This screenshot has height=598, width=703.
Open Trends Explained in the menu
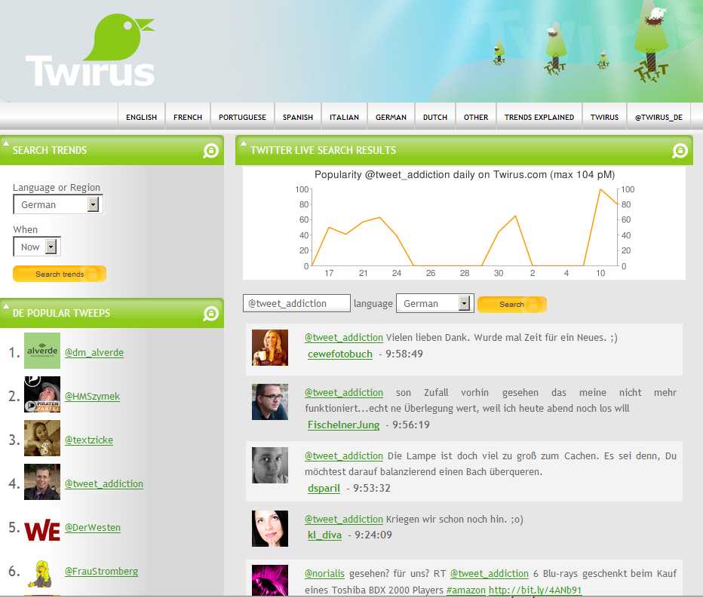pos(539,117)
